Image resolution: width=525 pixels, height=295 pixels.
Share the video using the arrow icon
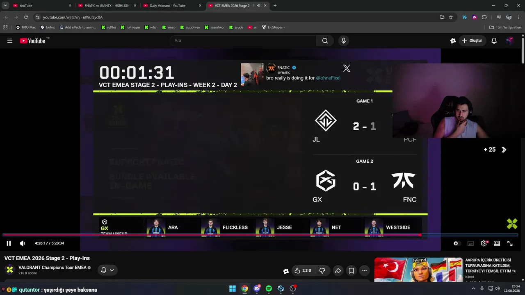click(338, 271)
